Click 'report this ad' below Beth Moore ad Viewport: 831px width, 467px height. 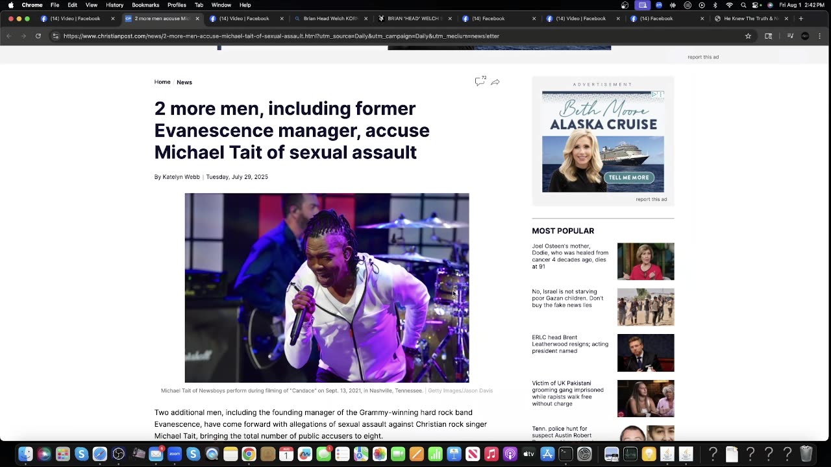pyautogui.click(x=651, y=199)
